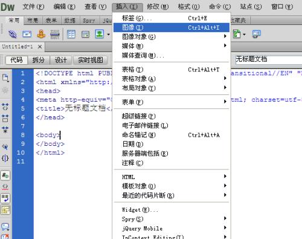
Task: Open the 文件(F) menu
Action: pos(33,7)
